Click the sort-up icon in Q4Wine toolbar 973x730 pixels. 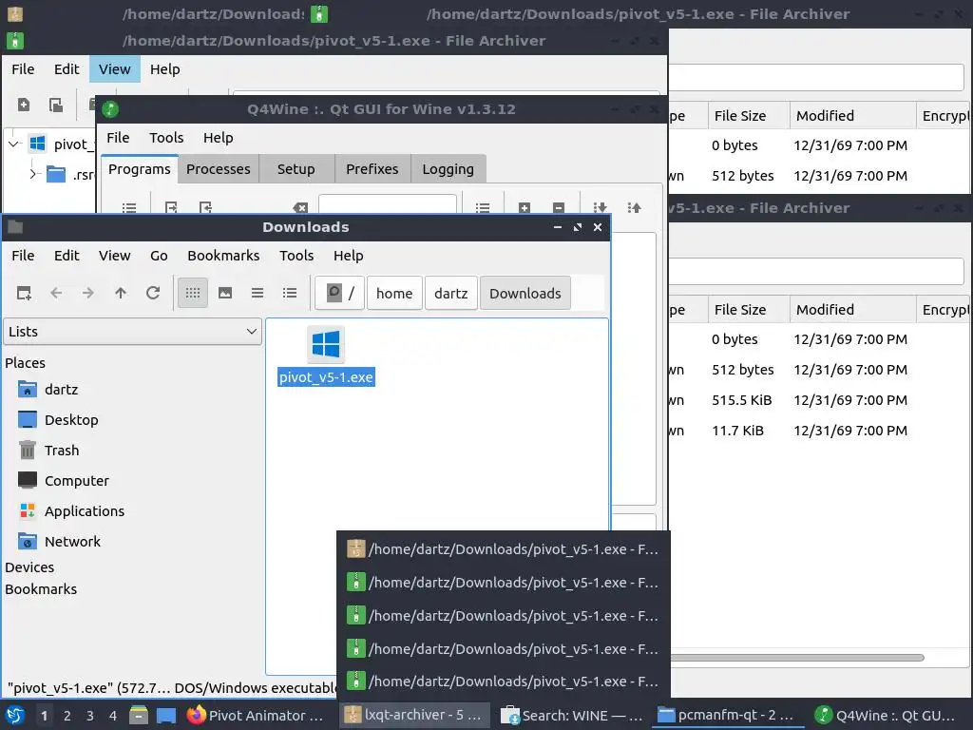click(x=634, y=208)
